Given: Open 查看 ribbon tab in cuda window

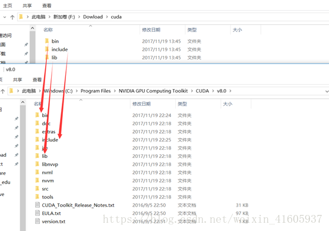Looking at the screenshot, I should click(x=46, y=6).
